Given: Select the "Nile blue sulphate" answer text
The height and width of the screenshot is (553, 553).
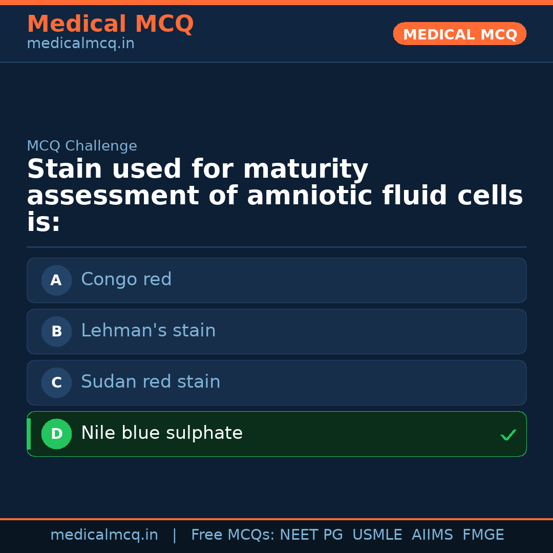Looking at the screenshot, I should (x=161, y=433).
